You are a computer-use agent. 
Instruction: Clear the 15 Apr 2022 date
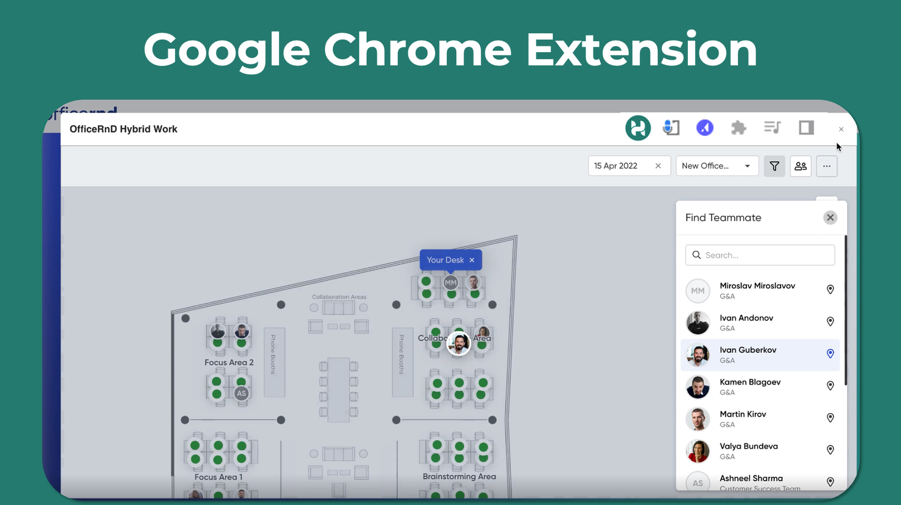click(658, 166)
